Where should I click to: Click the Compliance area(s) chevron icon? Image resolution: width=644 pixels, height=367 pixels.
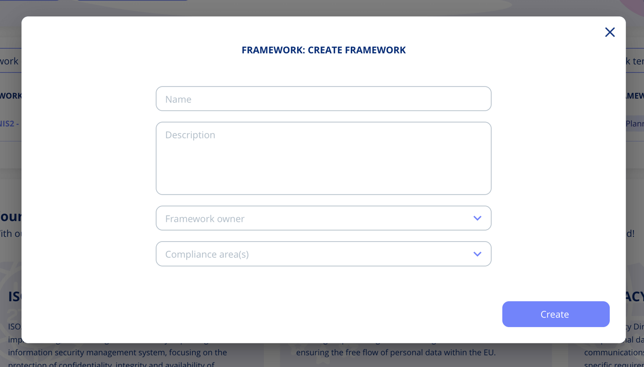click(x=477, y=254)
